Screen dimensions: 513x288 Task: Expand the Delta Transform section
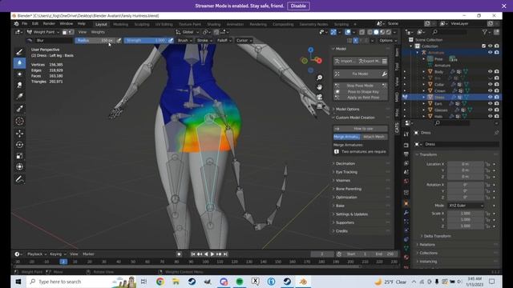(437, 236)
